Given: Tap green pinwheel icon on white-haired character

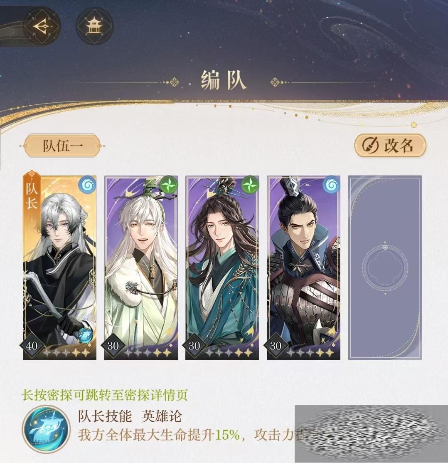Looking at the screenshot, I should click(169, 185).
